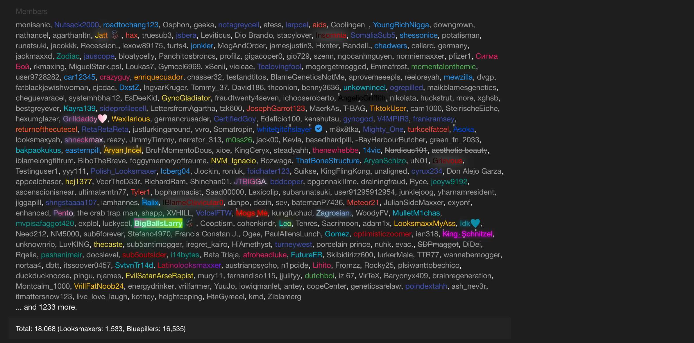The height and width of the screenshot is (343, 694).
Task: Open roadtochang123 profile
Action: pyautogui.click(x=130, y=25)
